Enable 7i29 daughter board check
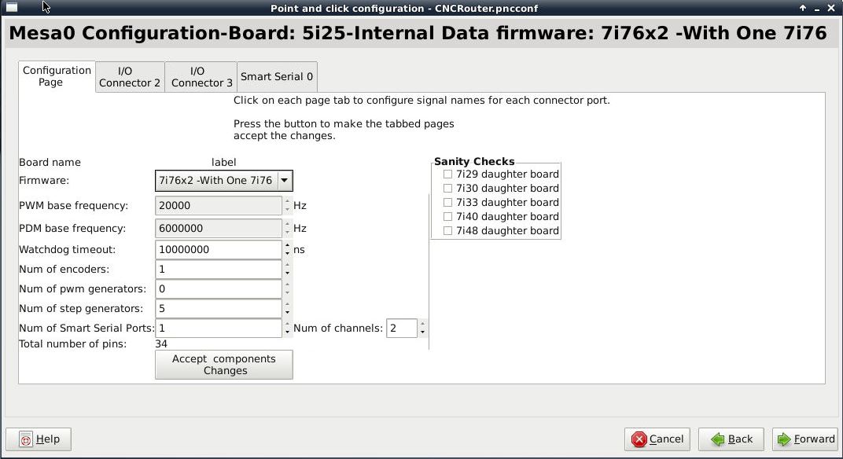Image resolution: width=843 pixels, height=459 pixels. [x=447, y=174]
